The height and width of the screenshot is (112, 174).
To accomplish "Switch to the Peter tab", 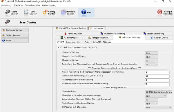I will (87, 42).
